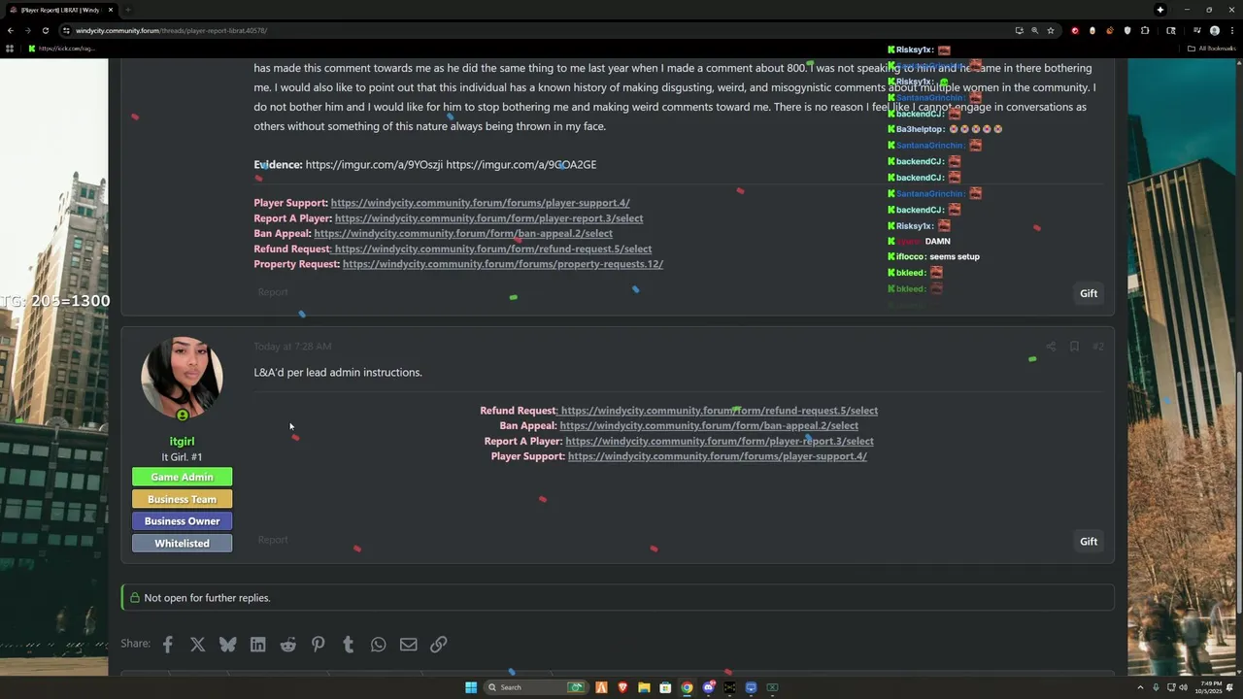Share thread by email icon
Screen dimensions: 1243x699
point(409,645)
